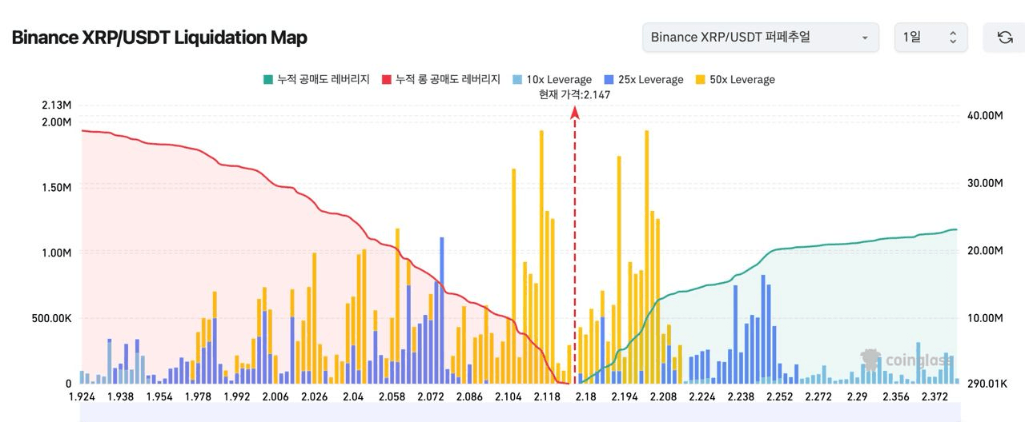Image resolution: width=1025 pixels, height=422 pixels.
Task: Click the 2.252 x-axis price label
Action: pyautogui.click(x=779, y=396)
